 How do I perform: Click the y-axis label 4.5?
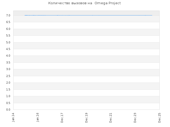tap(8, 49)
